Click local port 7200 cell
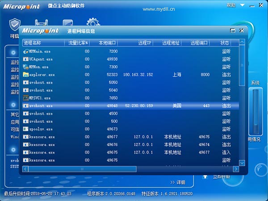 (x=113, y=51)
